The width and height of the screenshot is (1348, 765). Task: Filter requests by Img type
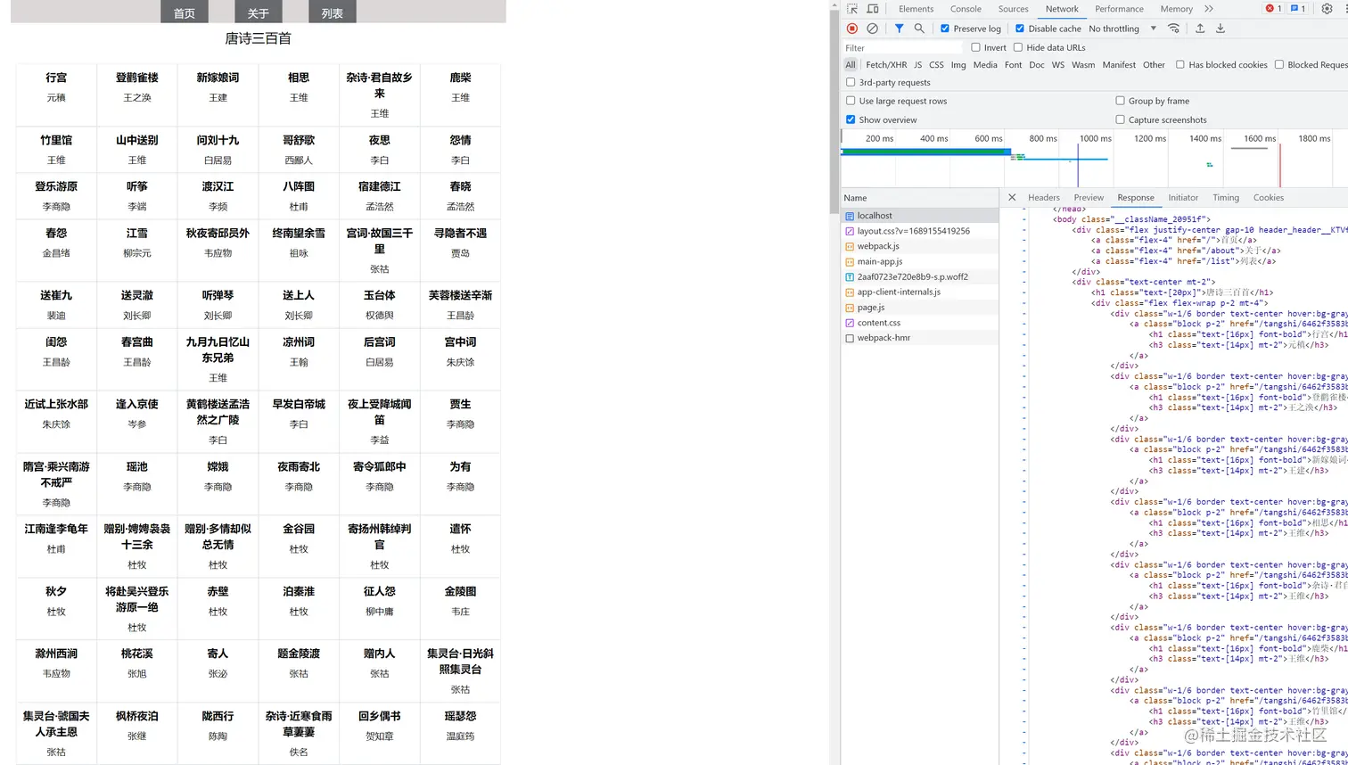pos(958,64)
